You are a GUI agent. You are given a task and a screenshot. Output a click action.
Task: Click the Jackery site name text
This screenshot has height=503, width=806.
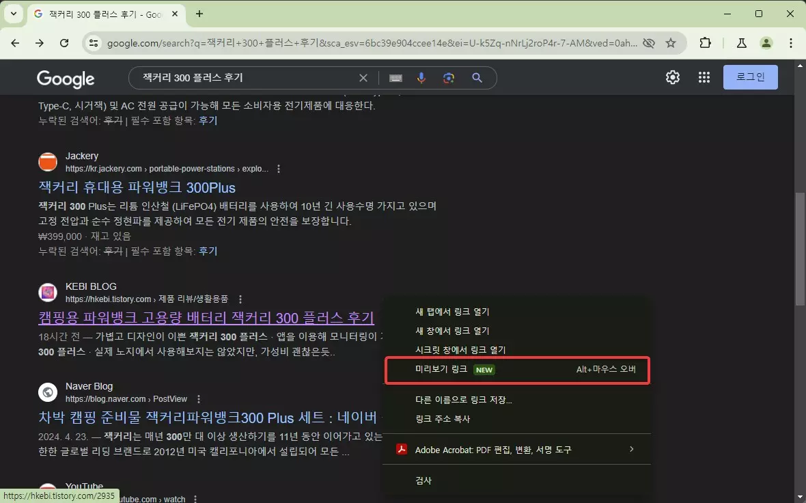click(82, 156)
